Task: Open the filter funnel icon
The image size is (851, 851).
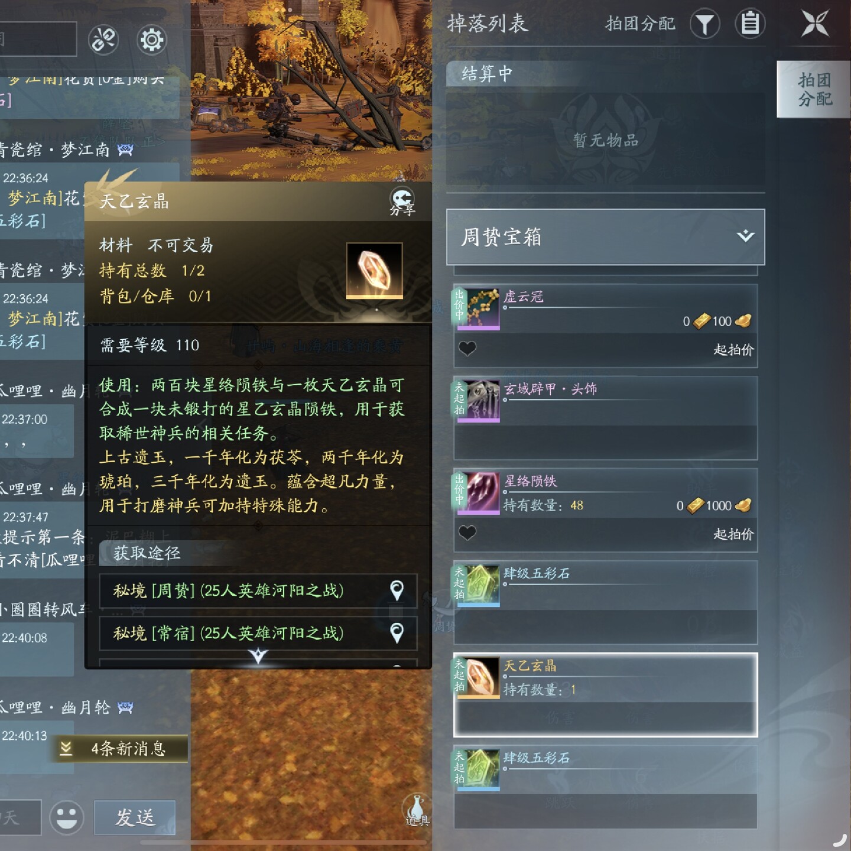Action: (x=704, y=24)
